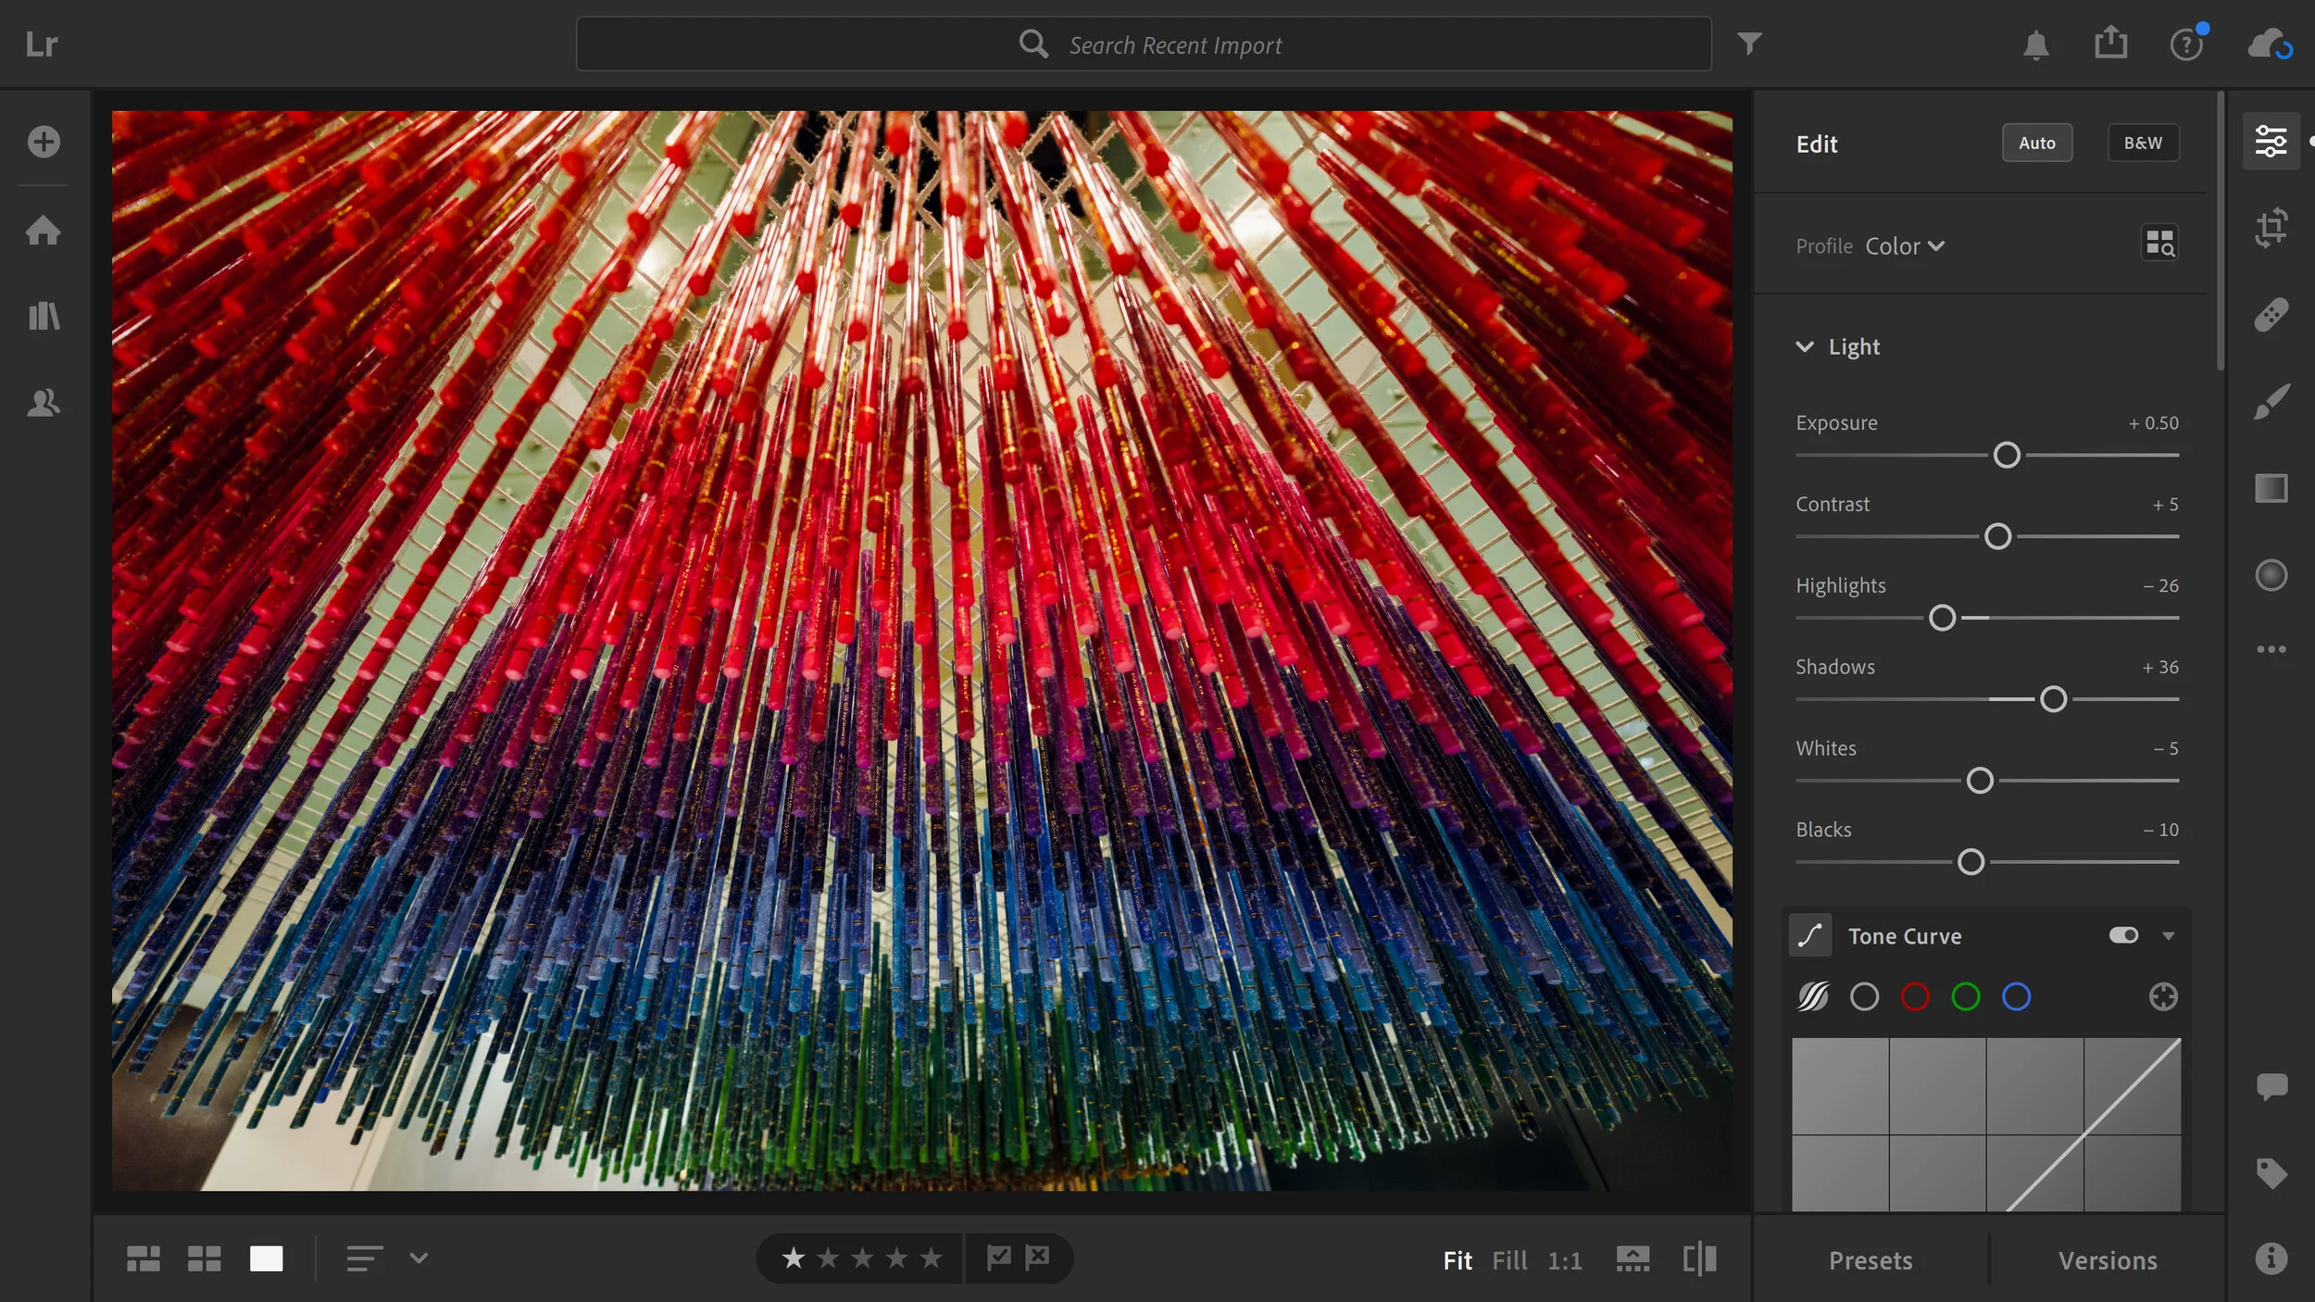
Task: Choose the Linear Gradient tool
Action: [x=2271, y=488]
